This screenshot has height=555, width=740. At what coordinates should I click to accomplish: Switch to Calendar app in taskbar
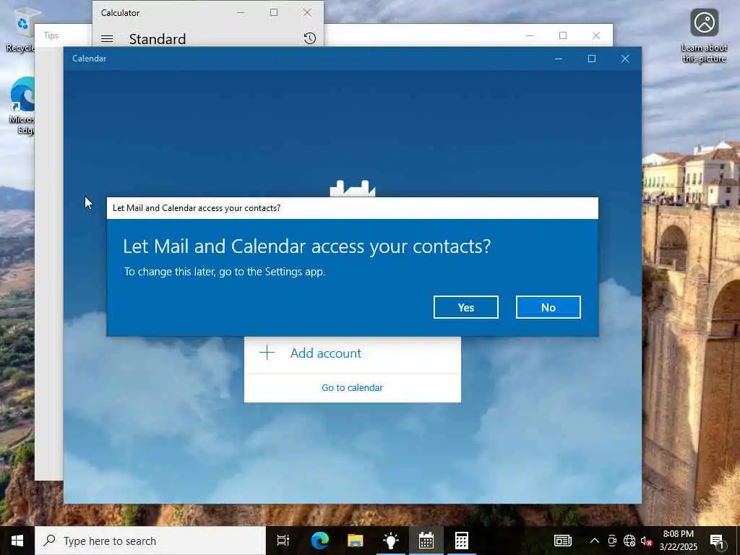(426, 541)
